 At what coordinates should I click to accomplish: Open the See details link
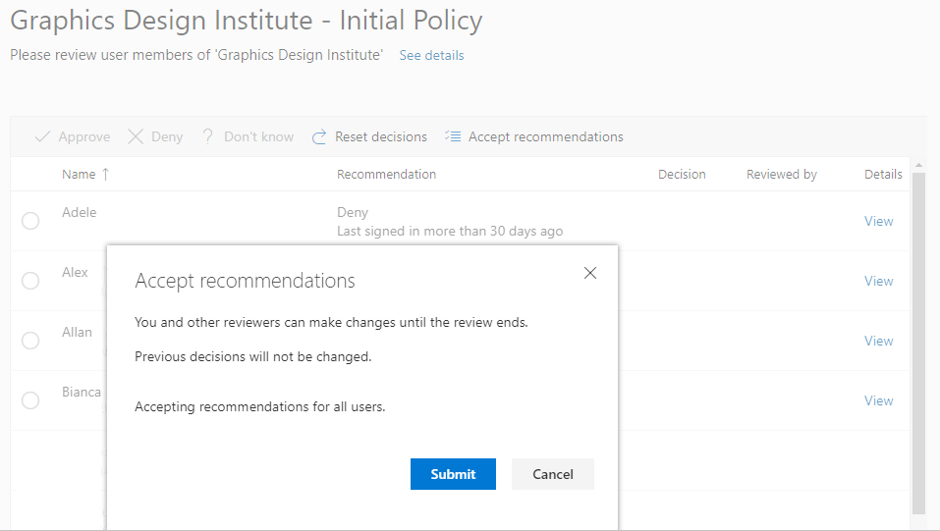[431, 56]
